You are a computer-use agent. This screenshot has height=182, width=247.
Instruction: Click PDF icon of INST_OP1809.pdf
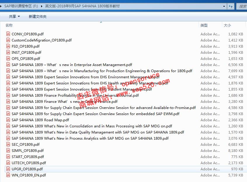[x=8, y=52]
